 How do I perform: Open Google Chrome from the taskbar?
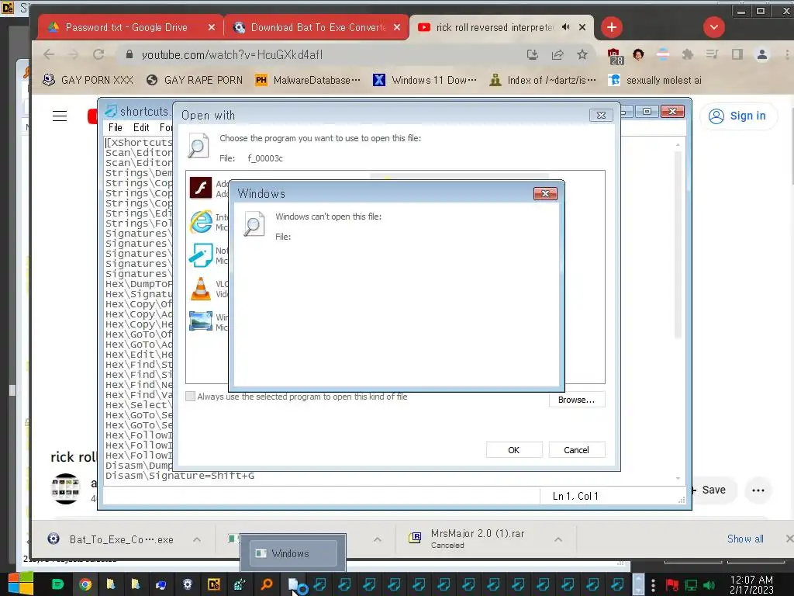[85, 585]
